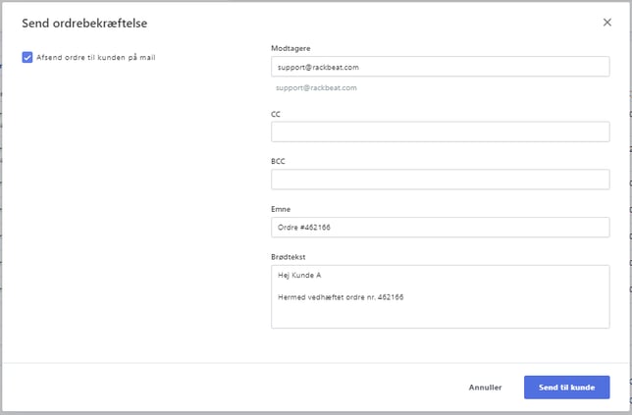Click the Emne field label
The image size is (632, 415).
pyautogui.click(x=281, y=208)
